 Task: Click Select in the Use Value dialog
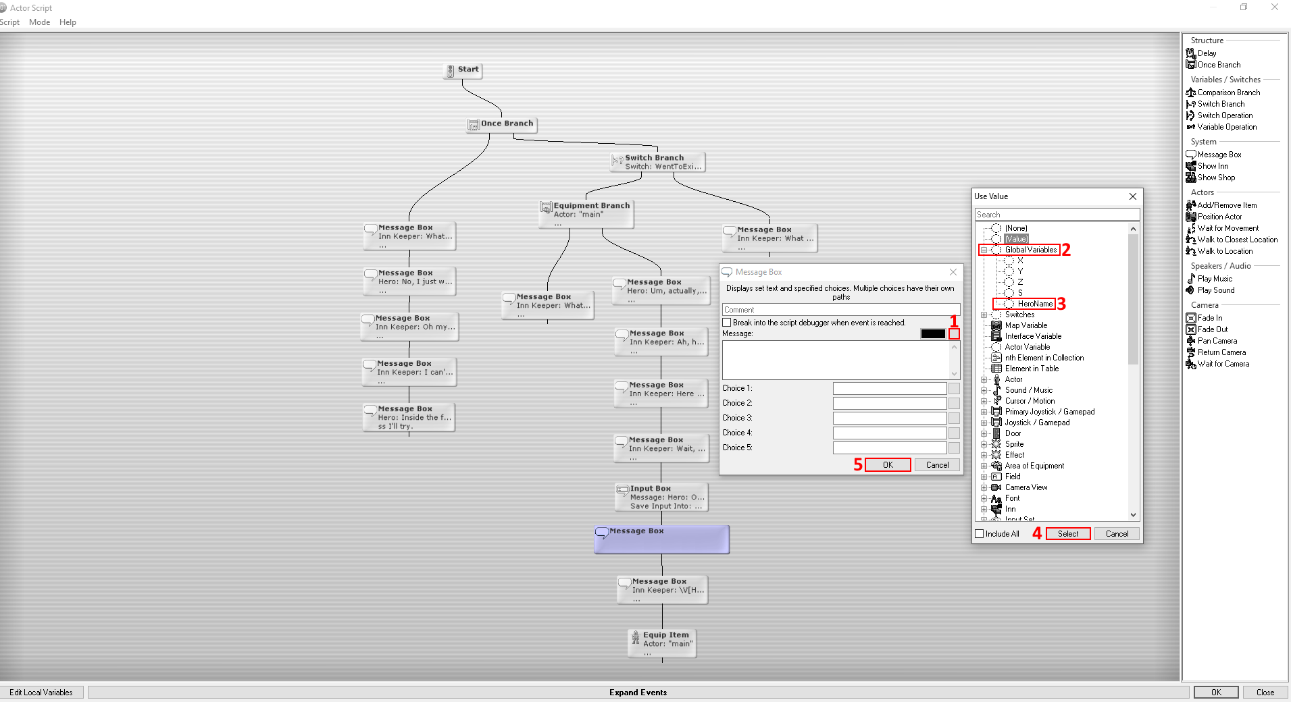click(1068, 534)
